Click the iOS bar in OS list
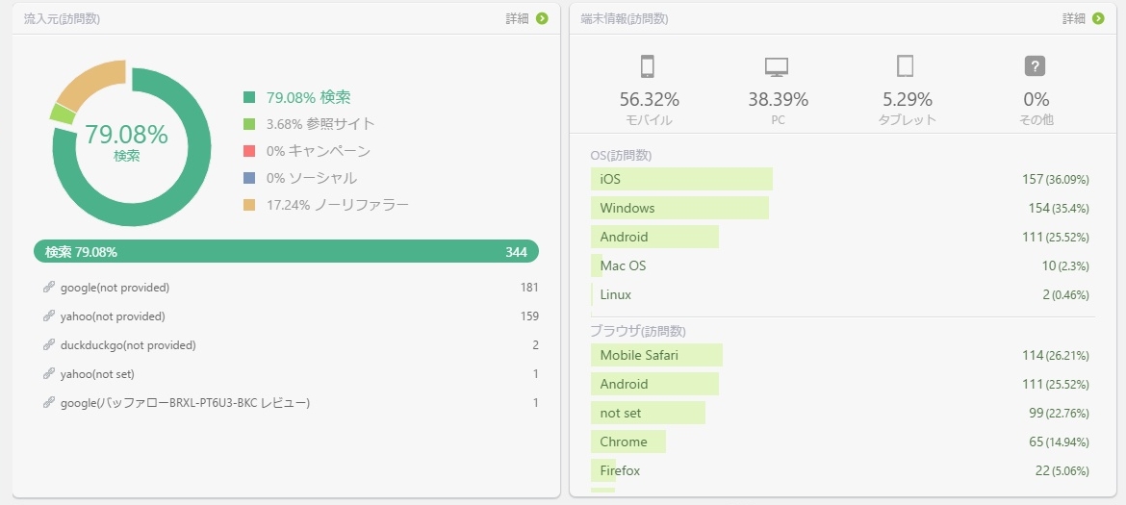Viewport: 1126px width, 505px height. pos(681,179)
